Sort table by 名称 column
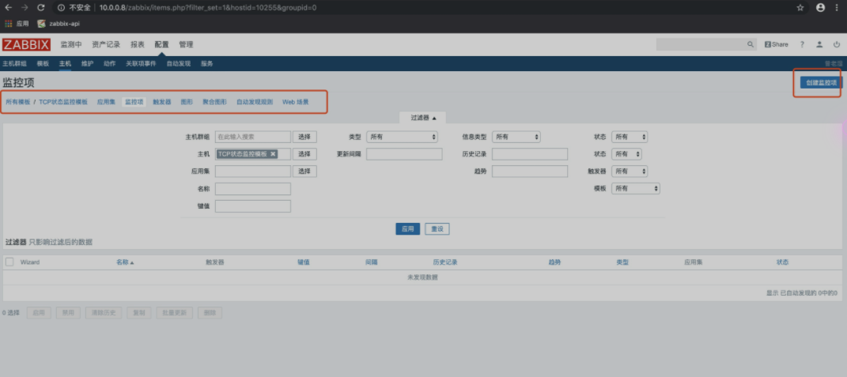 [x=125, y=262]
